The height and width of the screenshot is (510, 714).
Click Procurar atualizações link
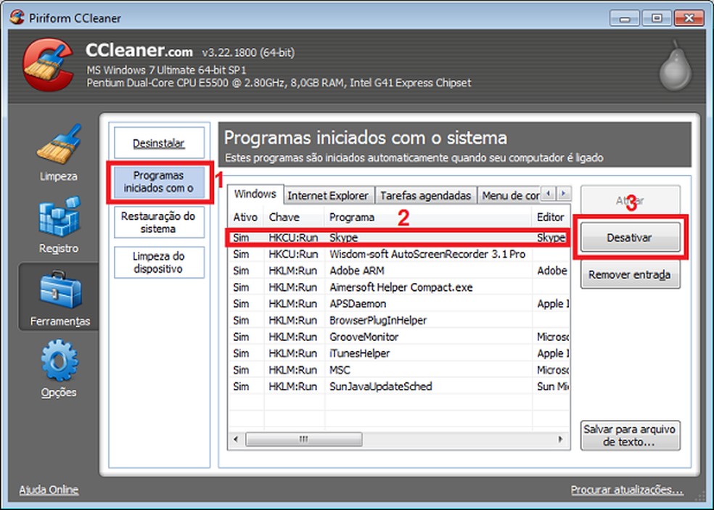(627, 490)
